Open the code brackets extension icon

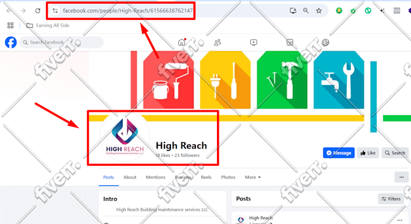point(396,11)
